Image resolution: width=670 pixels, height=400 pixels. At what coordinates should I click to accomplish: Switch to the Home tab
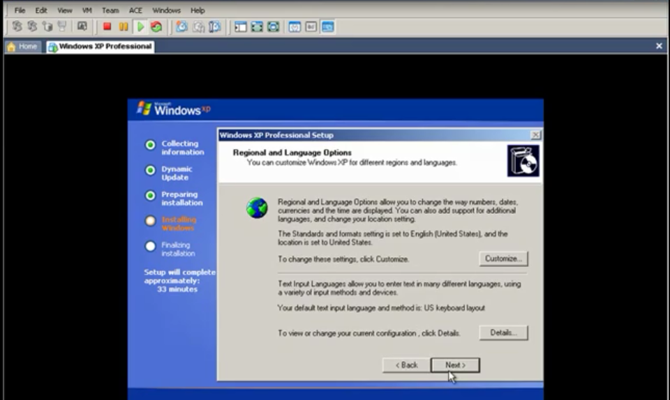pos(22,47)
